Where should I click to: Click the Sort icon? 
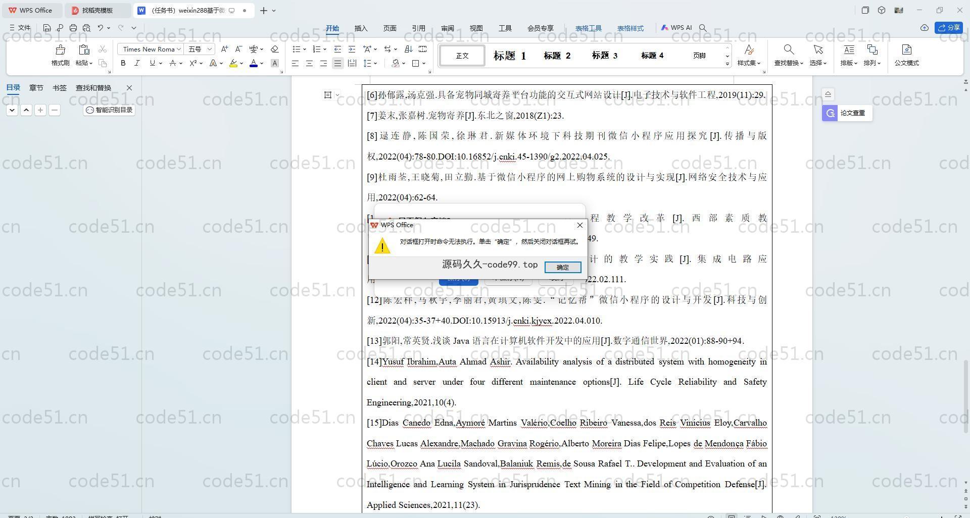click(409, 49)
